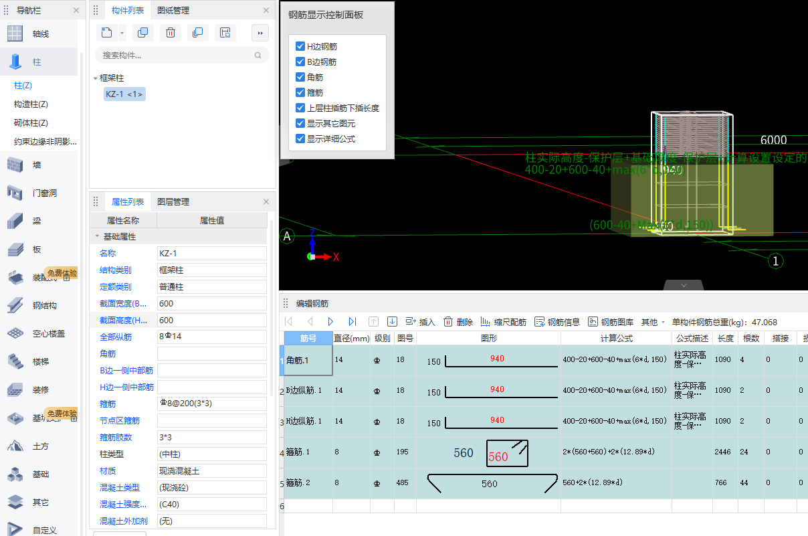Image resolution: width=808 pixels, height=536 pixels.
Task: Expand more component list tools
Action: click(x=260, y=32)
